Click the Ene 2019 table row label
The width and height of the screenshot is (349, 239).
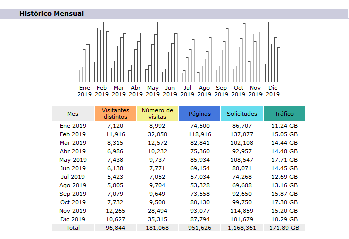click(73, 126)
